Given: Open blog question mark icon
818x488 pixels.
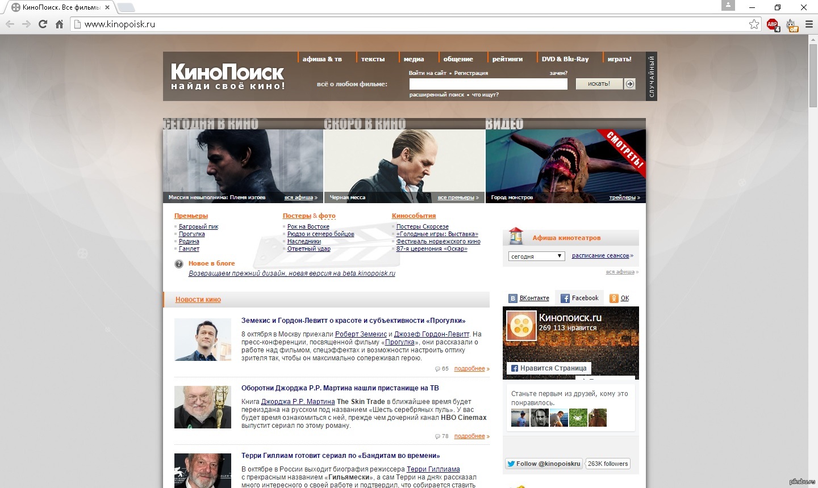Looking at the screenshot, I should (x=179, y=264).
